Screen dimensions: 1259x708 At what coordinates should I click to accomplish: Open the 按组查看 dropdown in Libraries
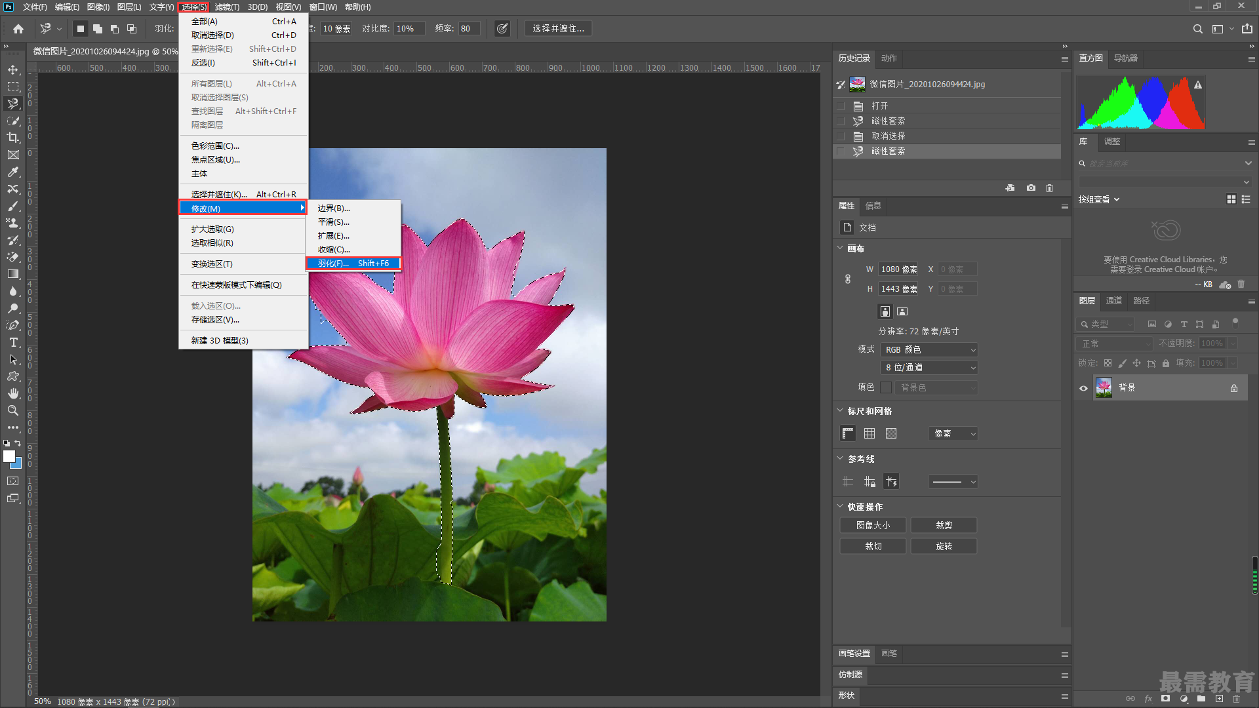(x=1099, y=199)
